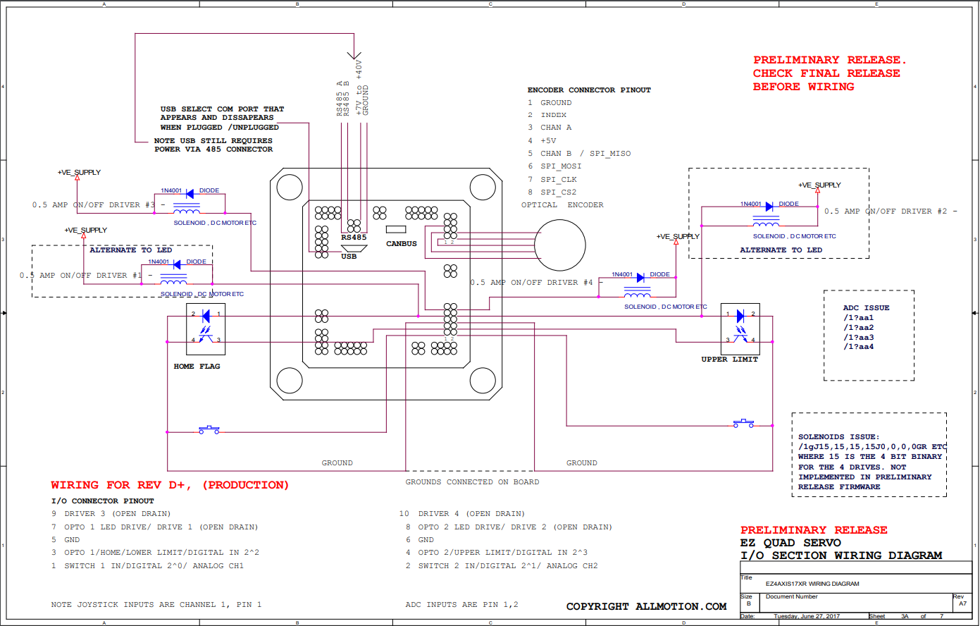Select the solenoid coil symbol under driver #2
Image resolution: width=980 pixels, height=626 pixels.
tap(766, 223)
